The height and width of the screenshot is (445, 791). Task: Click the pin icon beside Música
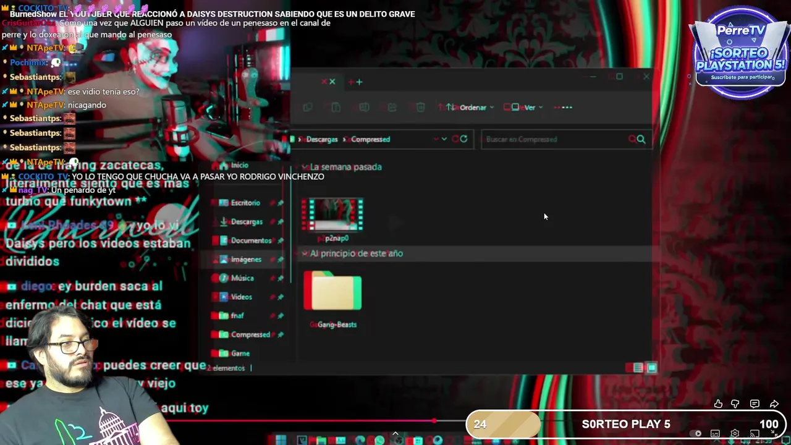coord(281,278)
